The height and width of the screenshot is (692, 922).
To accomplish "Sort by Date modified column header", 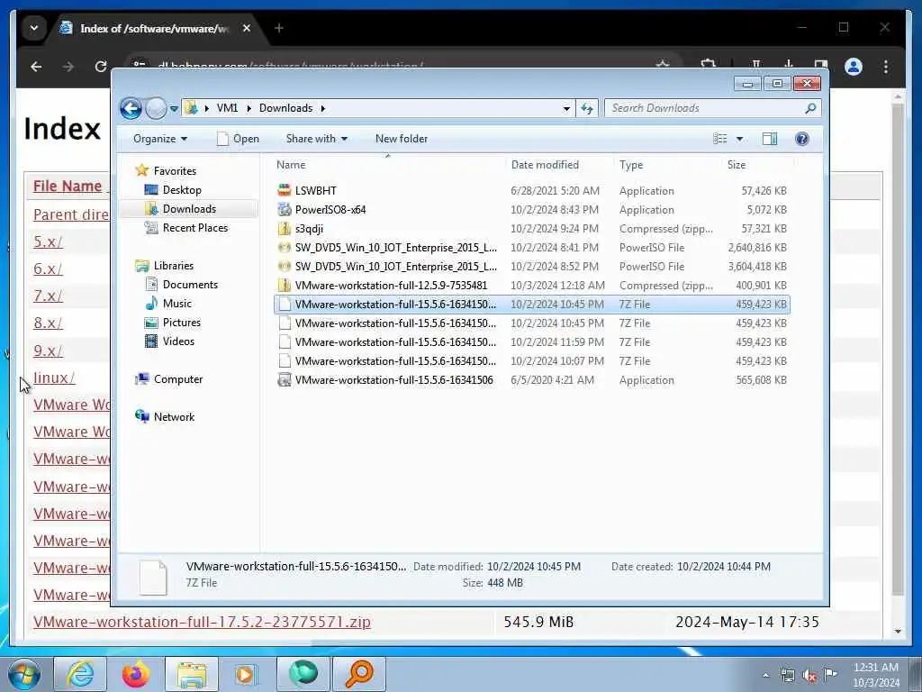I will (x=545, y=165).
